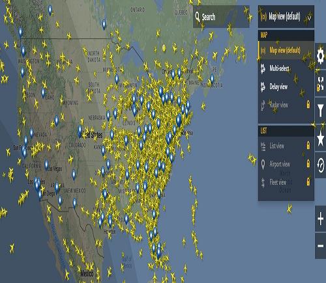The image size is (326, 283).
Task: Select the airport pin near Nova Scotia label
Action: [x=212, y=79]
